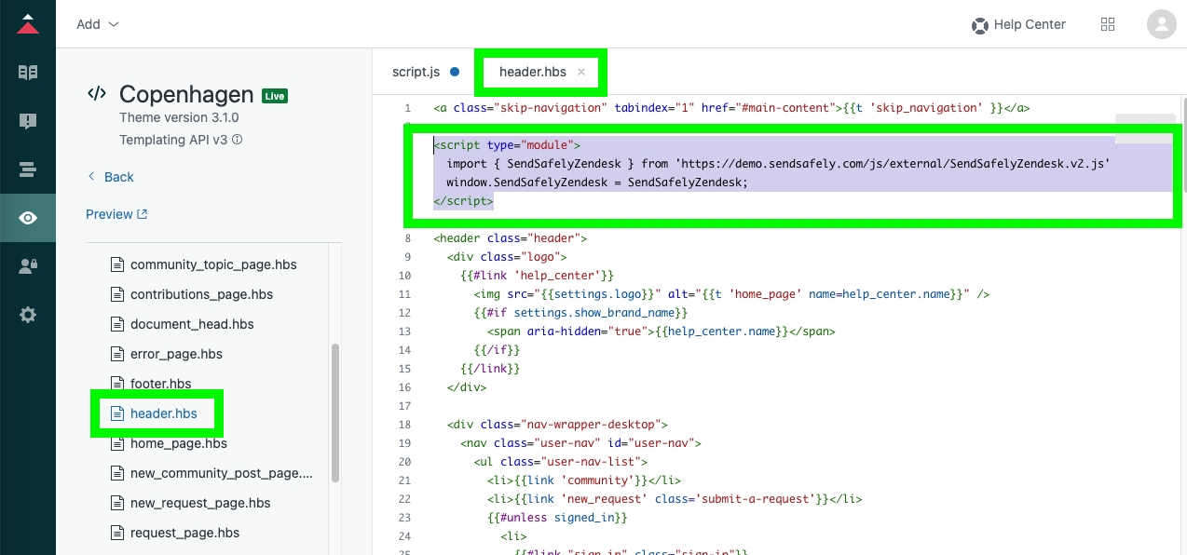
Task: Open the products grid icon
Action: (x=1108, y=24)
